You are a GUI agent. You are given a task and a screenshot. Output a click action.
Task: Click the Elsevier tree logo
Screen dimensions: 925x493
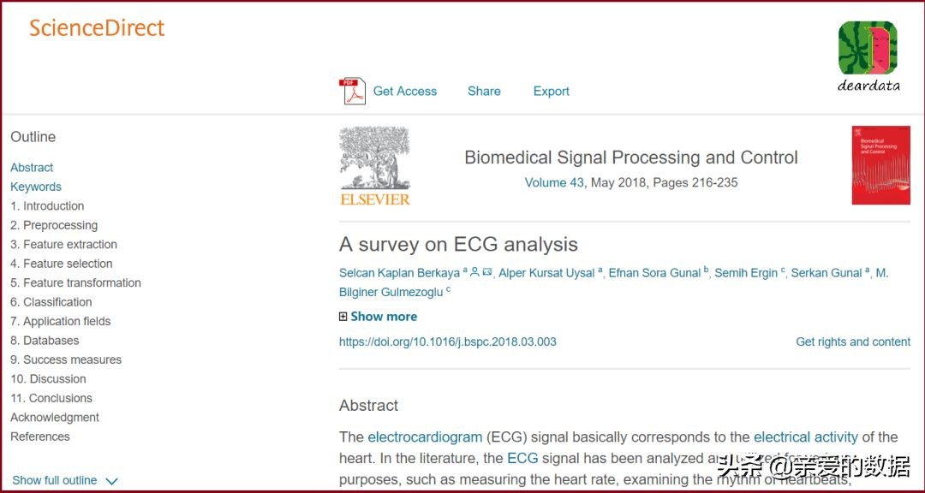[375, 166]
